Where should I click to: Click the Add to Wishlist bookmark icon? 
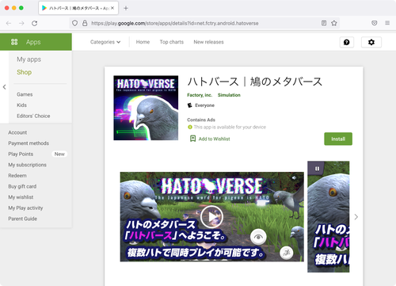click(193, 139)
